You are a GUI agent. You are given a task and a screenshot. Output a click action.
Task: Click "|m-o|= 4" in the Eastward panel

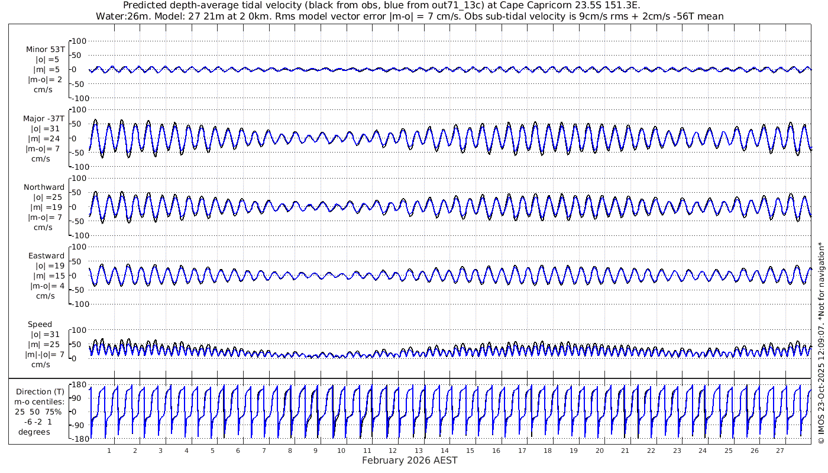point(46,286)
